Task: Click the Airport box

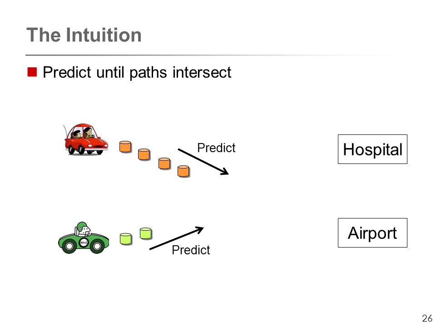Action: [372, 233]
